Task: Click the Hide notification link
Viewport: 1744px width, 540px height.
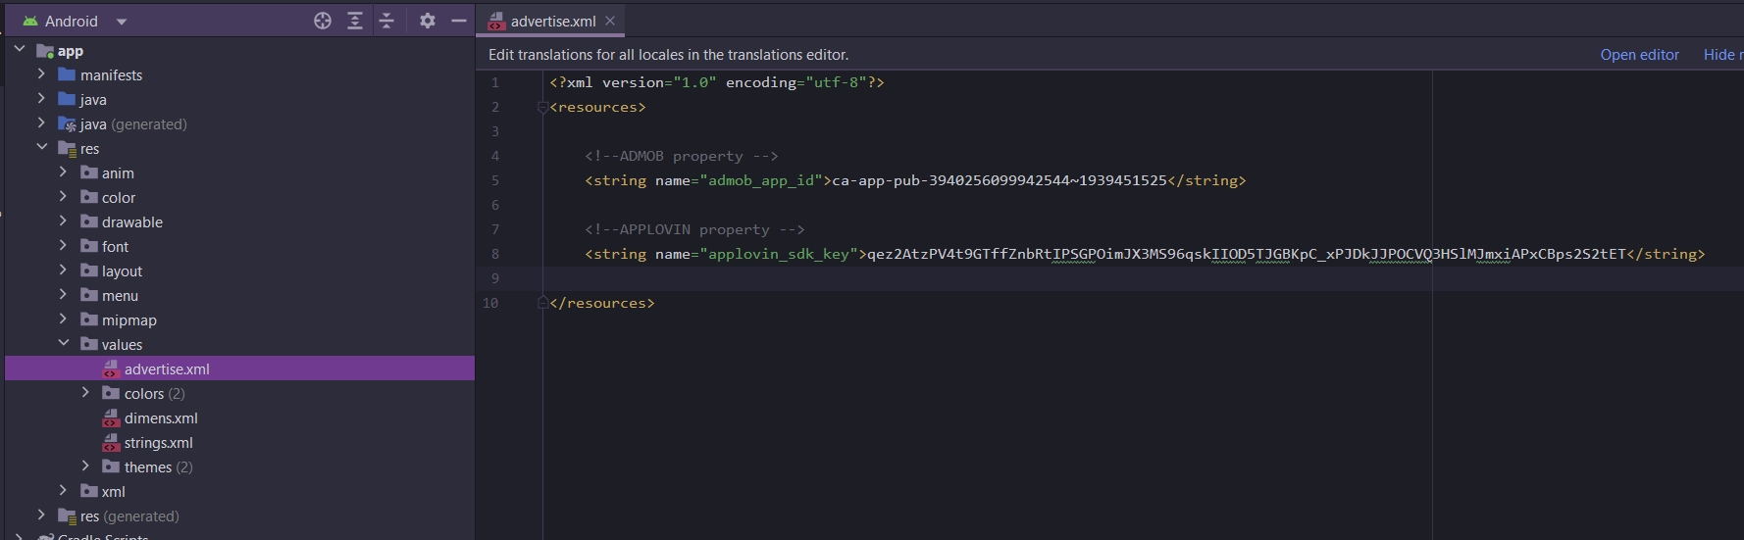Action: [1722, 55]
